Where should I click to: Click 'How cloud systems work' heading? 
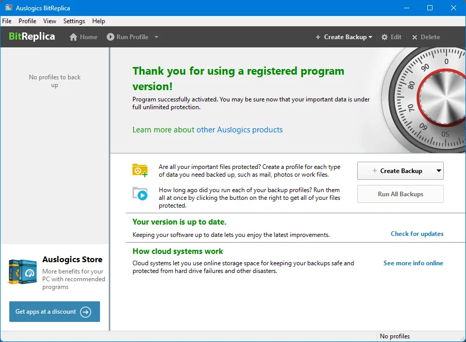coord(177,251)
